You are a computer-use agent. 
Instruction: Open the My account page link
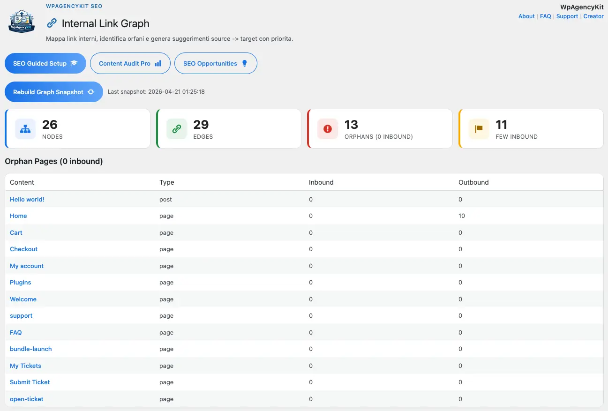click(x=27, y=266)
